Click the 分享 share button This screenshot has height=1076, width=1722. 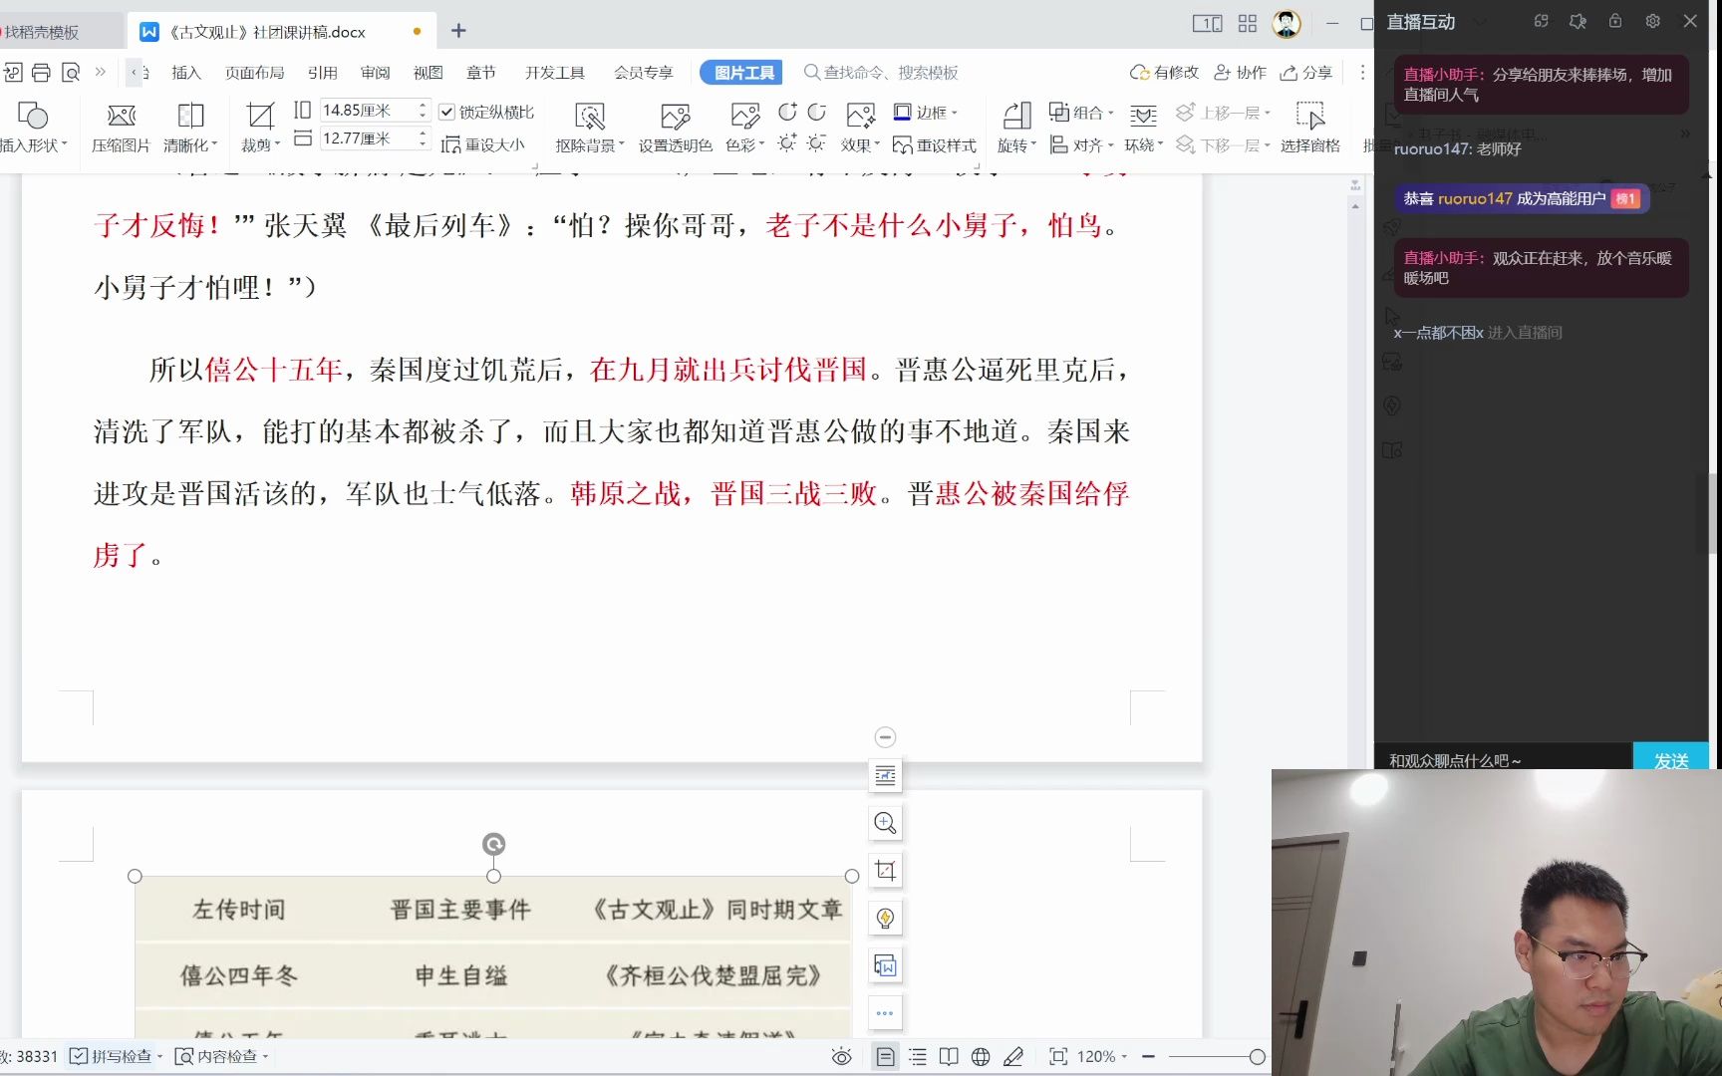[1306, 73]
